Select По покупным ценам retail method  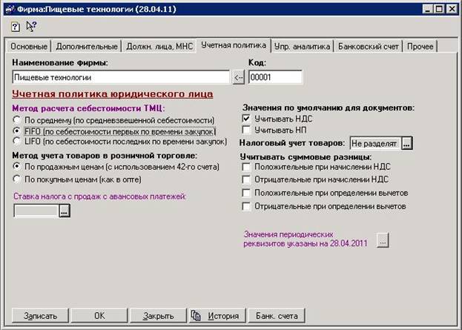(18, 178)
